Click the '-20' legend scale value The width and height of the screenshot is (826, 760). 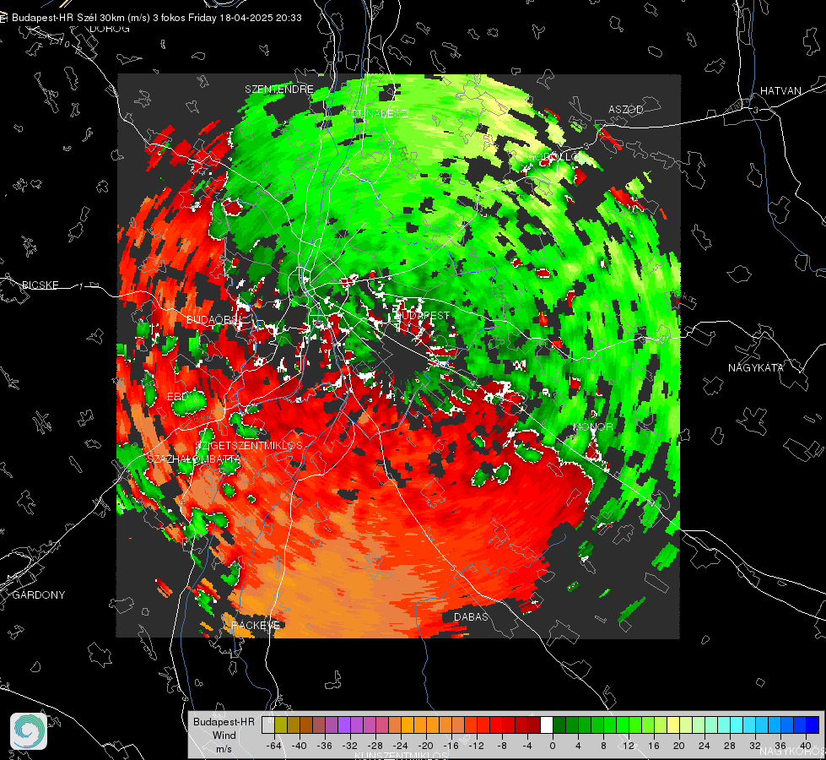[425, 746]
